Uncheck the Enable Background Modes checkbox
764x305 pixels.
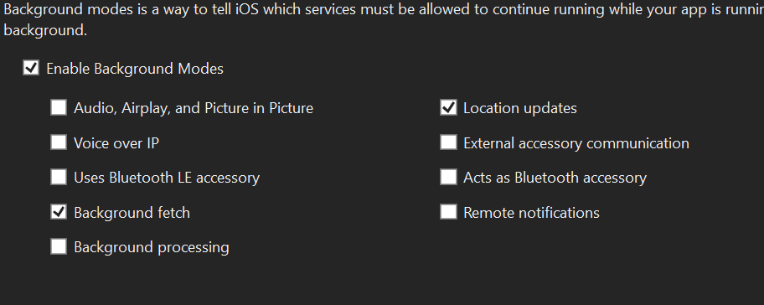tap(31, 68)
